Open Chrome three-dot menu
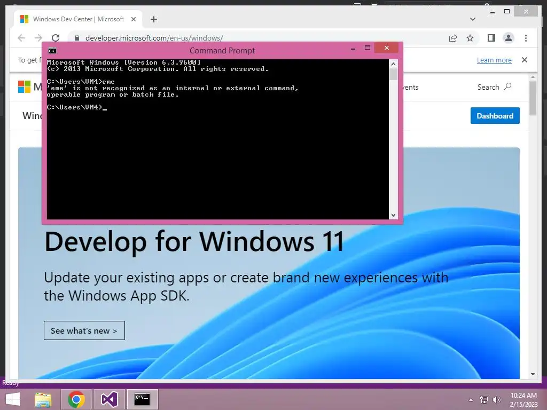Image resolution: width=547 pixels, height=410 pixels. click(x=526, y=38)
